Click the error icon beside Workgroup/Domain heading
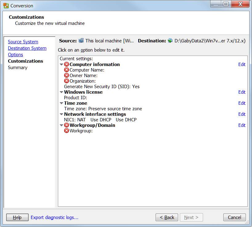The height and width of the screenshot is (227, 252). click(x=66, y=125)
